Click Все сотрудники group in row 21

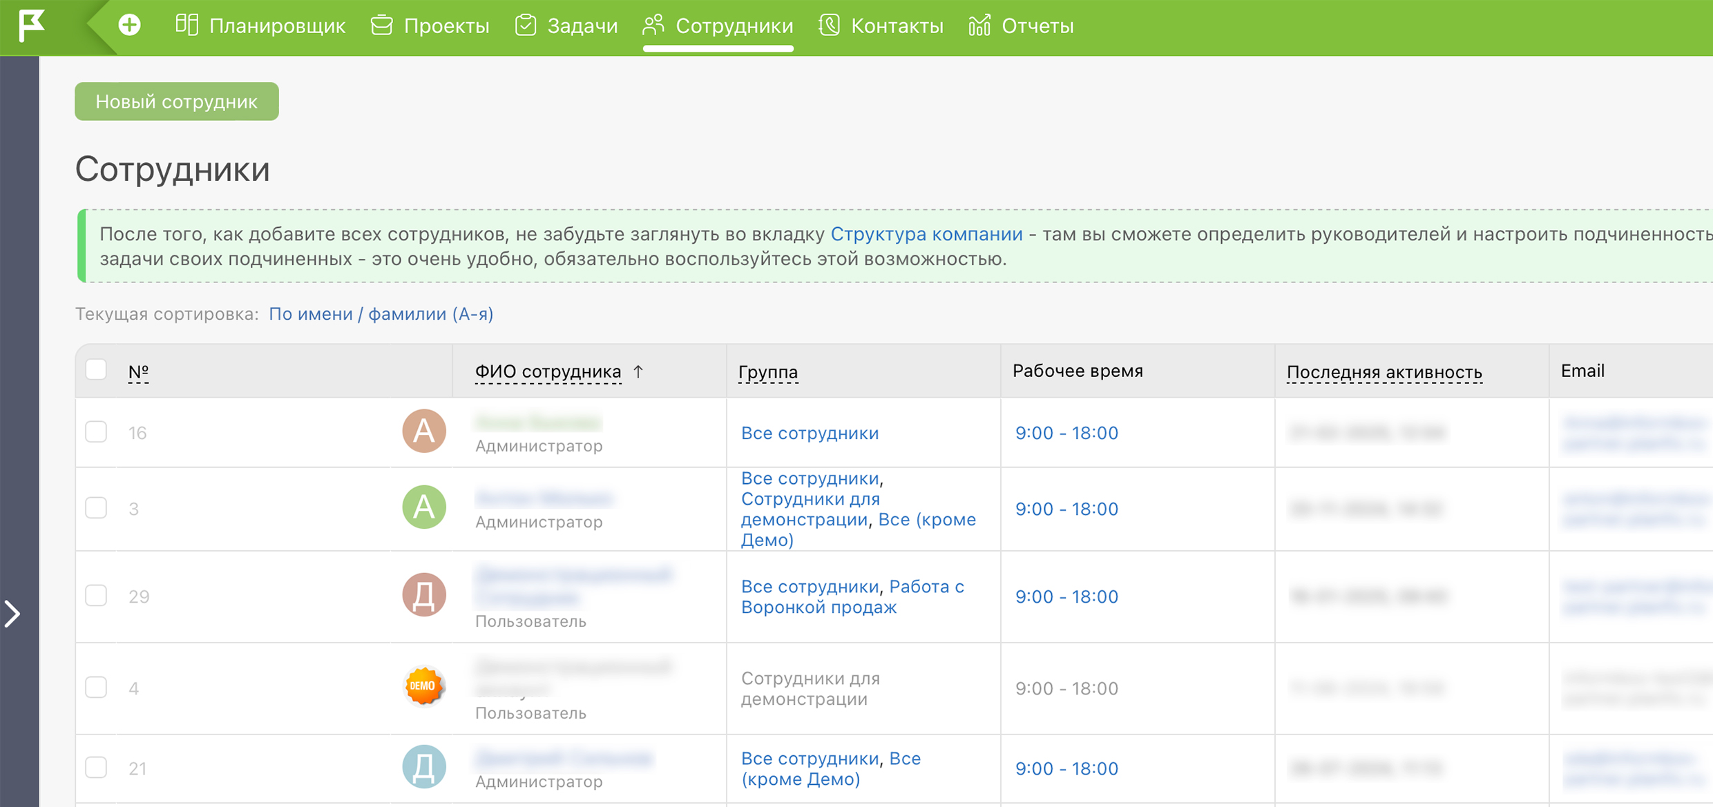click(810, 759)
